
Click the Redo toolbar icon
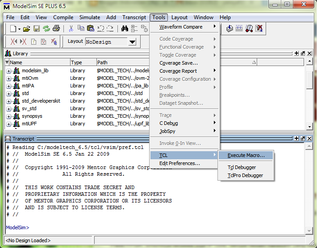click(x=110, y=29)
